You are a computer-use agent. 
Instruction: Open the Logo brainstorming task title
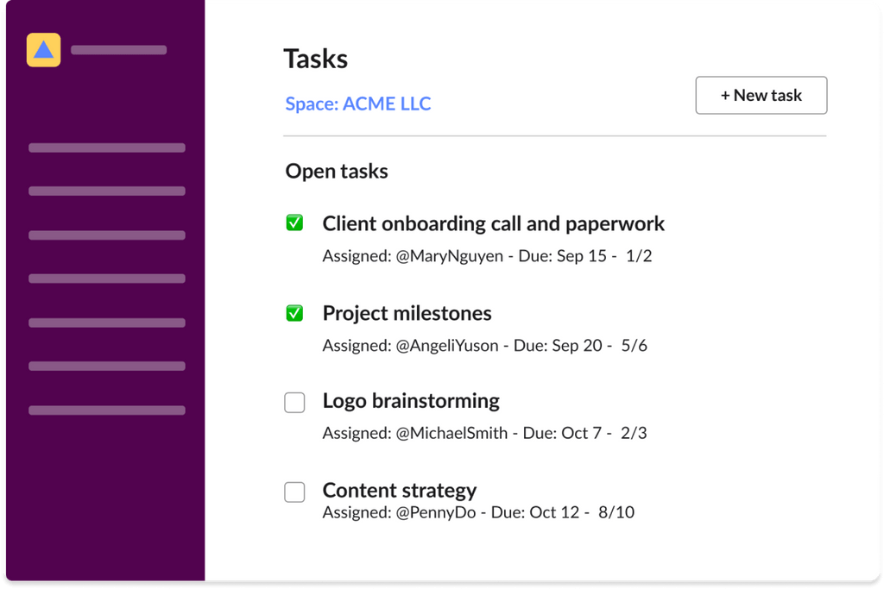tap(411, 401)
